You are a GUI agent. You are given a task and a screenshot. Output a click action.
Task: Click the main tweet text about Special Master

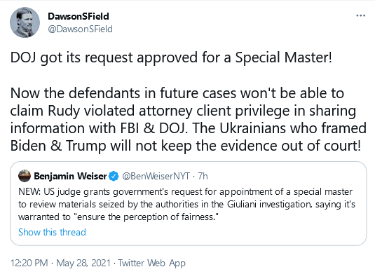[171, 58]
